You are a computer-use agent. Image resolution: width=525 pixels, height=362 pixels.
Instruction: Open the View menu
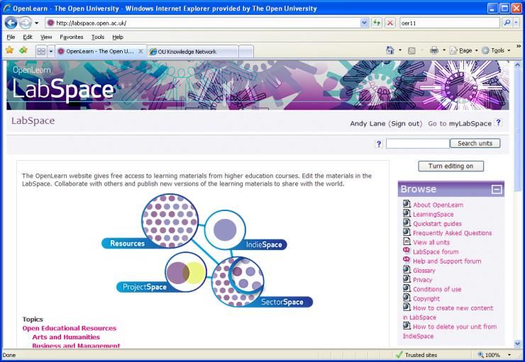coord(46,37)
